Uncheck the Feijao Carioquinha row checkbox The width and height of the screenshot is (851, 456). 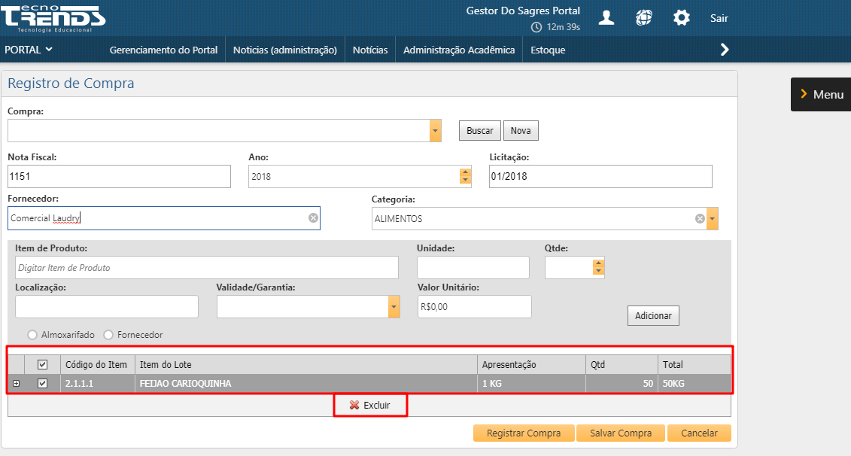tap(43, 384)
